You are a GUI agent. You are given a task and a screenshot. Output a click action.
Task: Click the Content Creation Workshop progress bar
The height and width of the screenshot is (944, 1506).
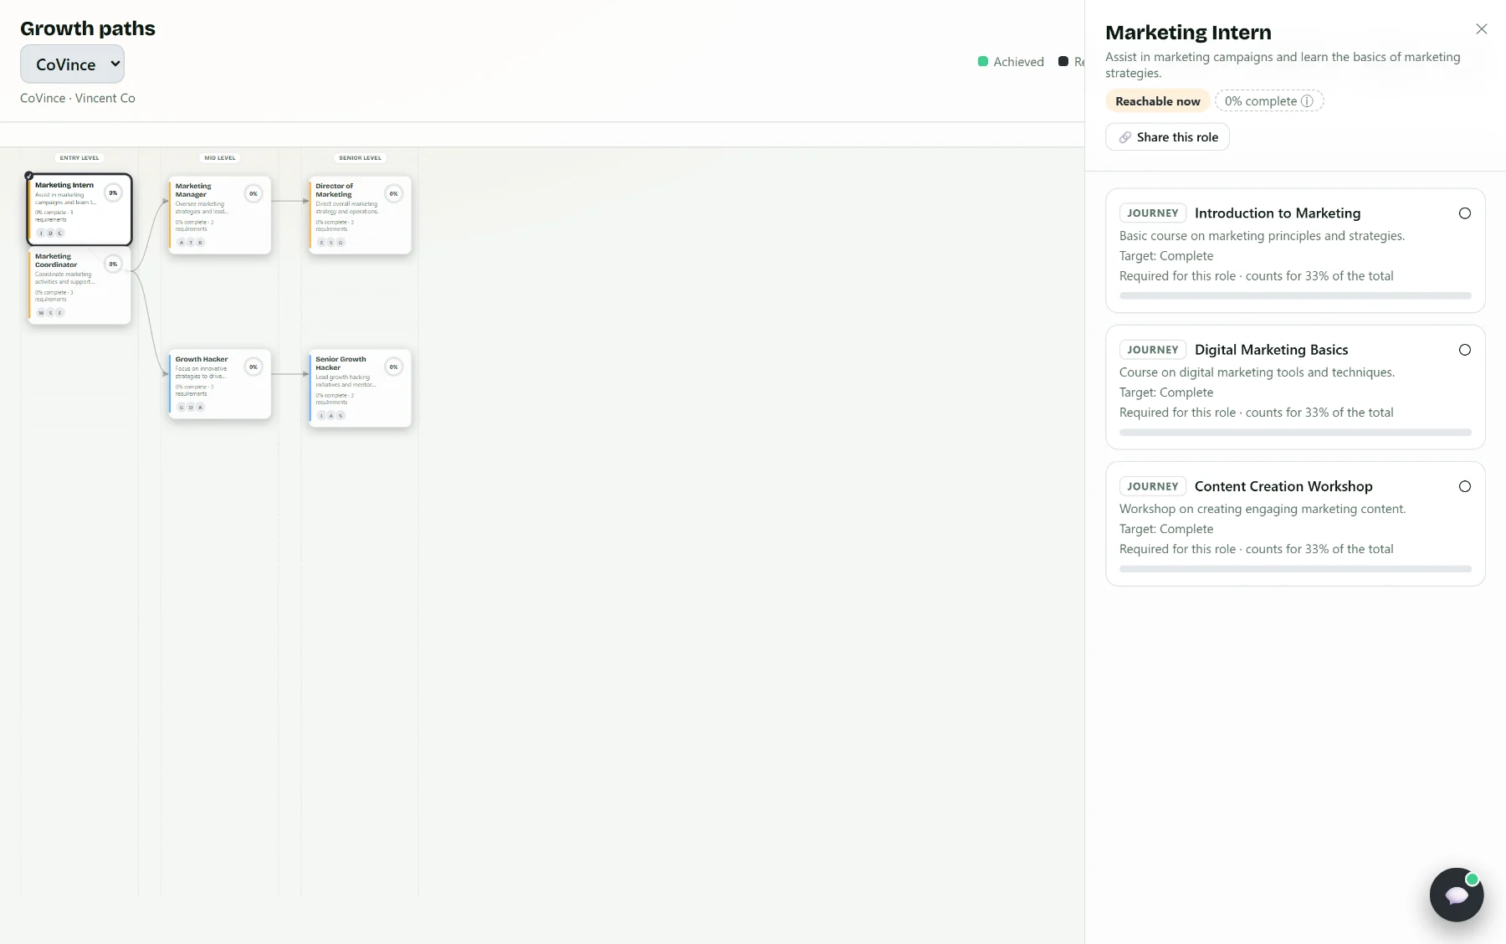point(1295,568)
